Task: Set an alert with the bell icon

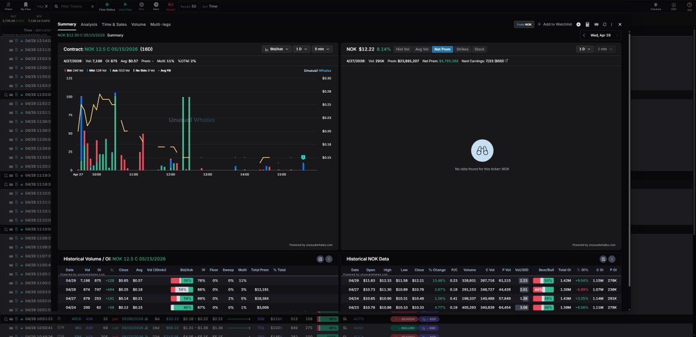Action: [605, 24]
